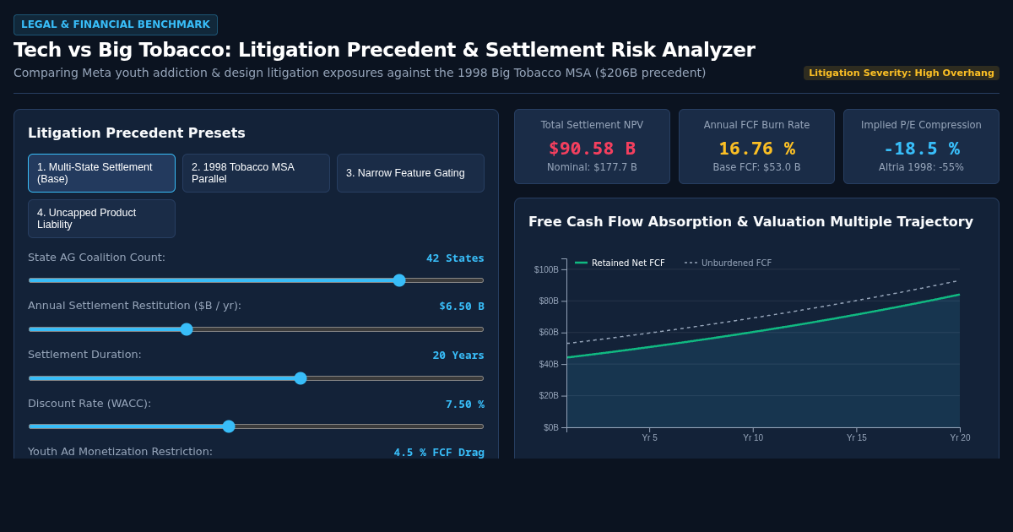Click the 'State AG Coalition Count:' label

[x=96, y=258]
